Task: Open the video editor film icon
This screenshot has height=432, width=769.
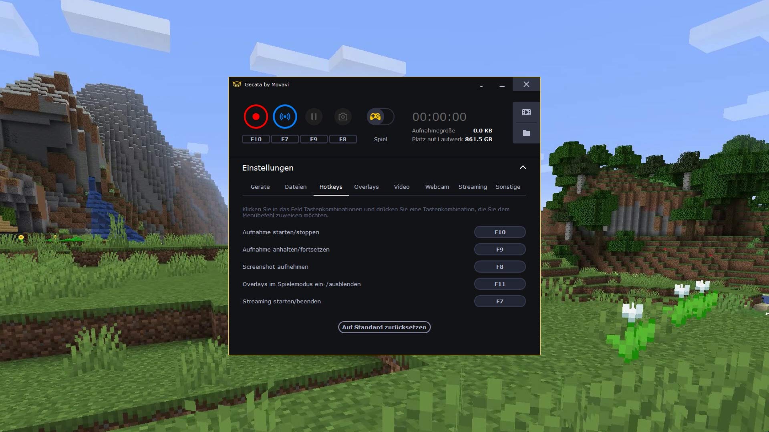Action: (526, 112)
